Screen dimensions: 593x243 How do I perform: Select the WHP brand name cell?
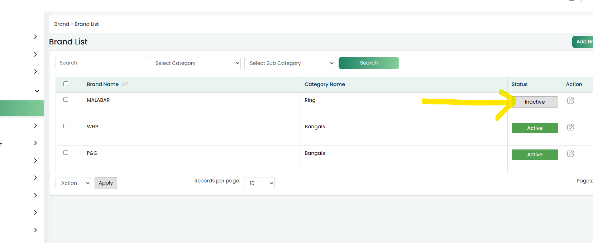(92, 127)
